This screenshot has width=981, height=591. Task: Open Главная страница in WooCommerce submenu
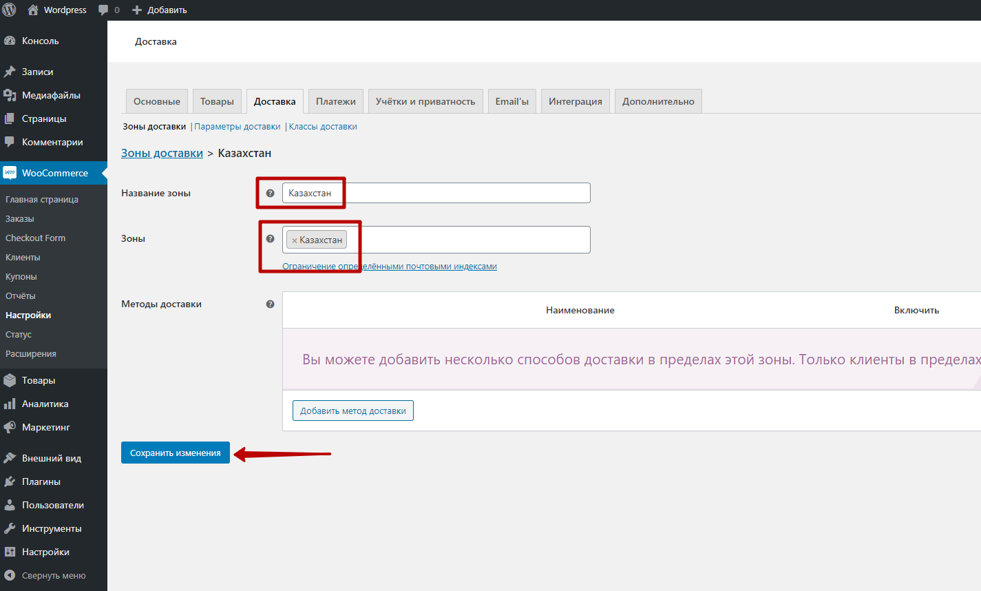click(x=42, y=199)
